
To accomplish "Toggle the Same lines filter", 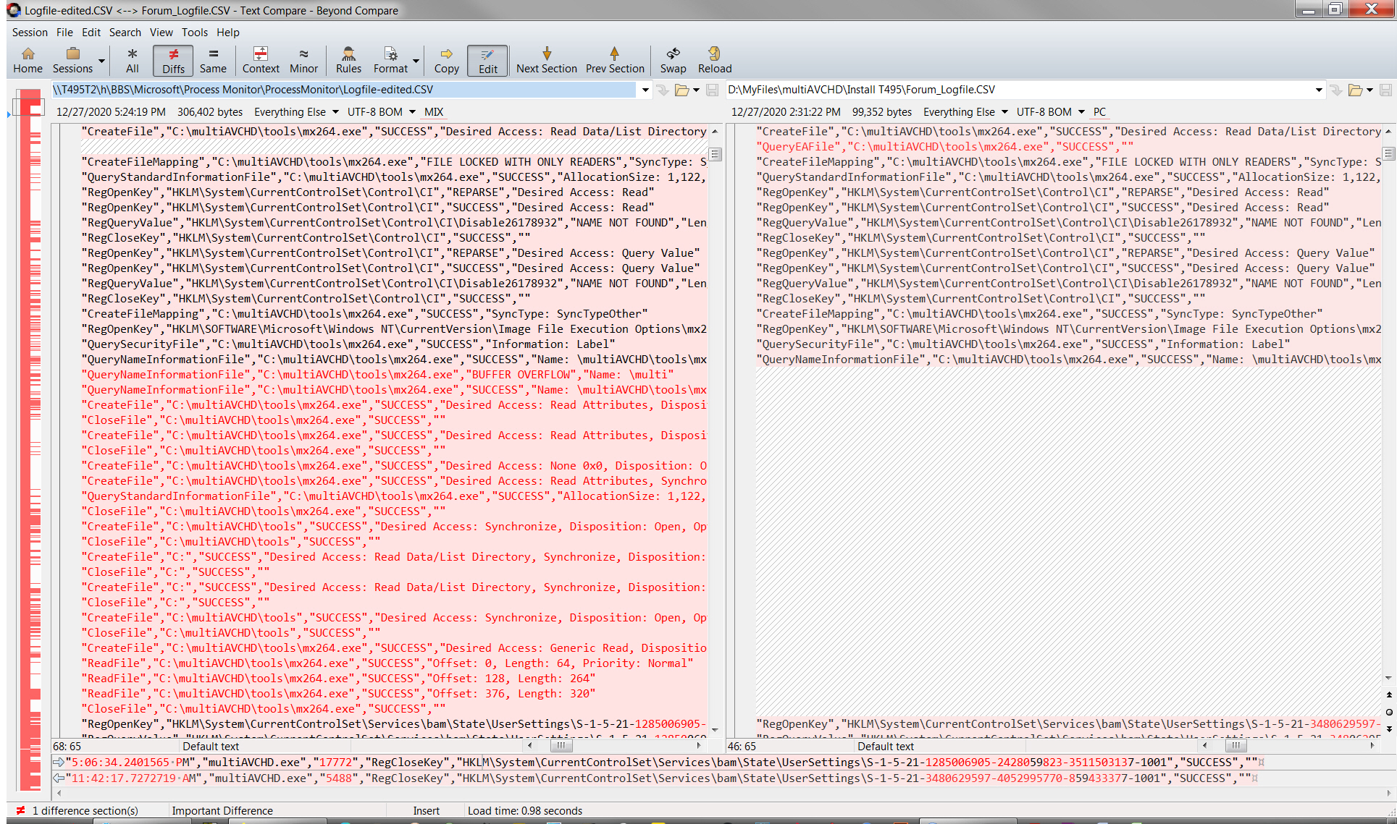I will tap(213, 60).
